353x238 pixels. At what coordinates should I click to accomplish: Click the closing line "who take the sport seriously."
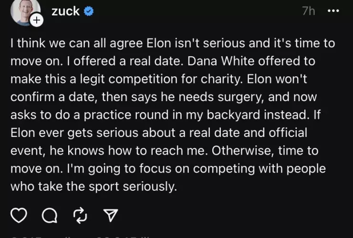point(93,186)
